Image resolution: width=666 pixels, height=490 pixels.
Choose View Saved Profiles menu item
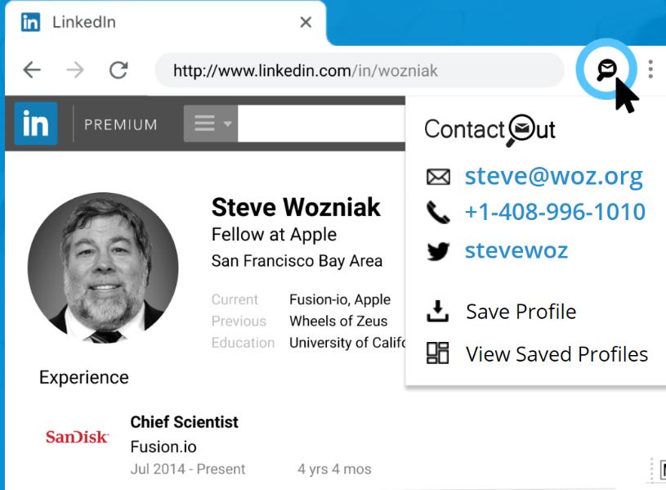[x=556, y=354]
